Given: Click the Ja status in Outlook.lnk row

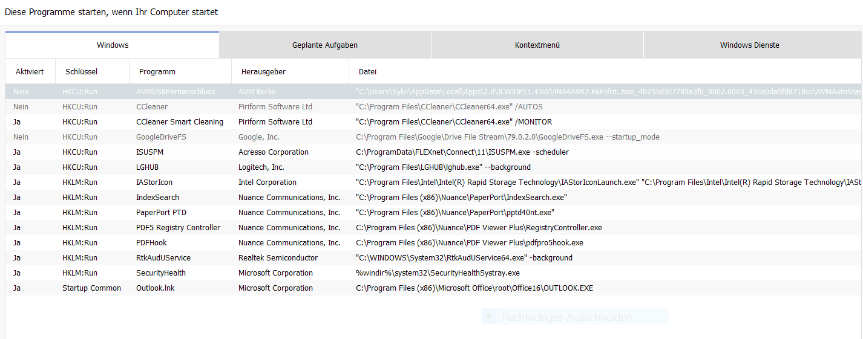Looking at the screenshot, I should coord(17,288).
